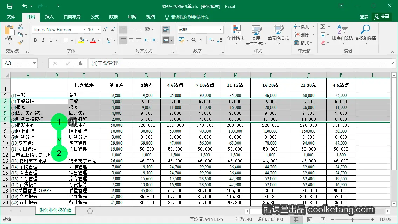The image size is (398, 224).
Task: Click the Borders icon
Action: click(66, 40)
